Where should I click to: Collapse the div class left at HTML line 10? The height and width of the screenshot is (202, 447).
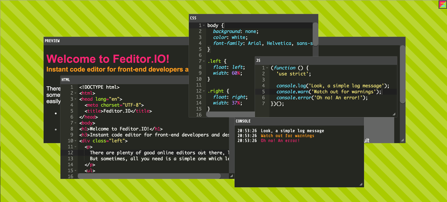click(x=76, y=140)
